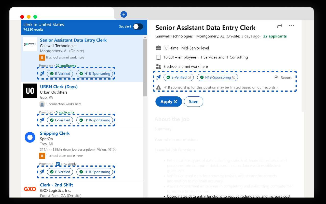Screen dimensions: 326x204
Task: Click the rocket icon in the URBN Clerk listing
Action: tap(42, 120)
